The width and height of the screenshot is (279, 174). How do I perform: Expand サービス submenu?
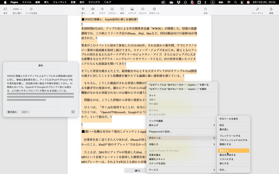coord(182,170)
